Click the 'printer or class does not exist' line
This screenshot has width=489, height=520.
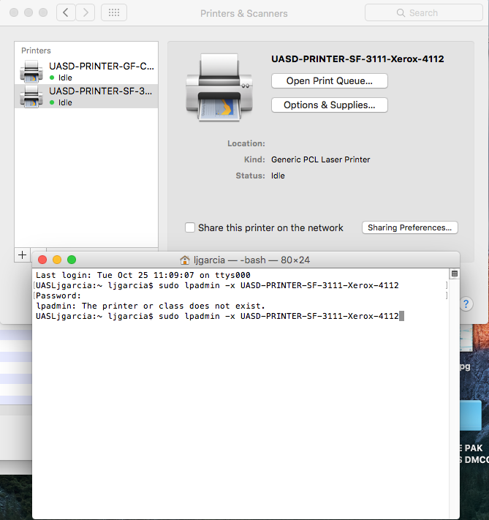coord(151,306)
